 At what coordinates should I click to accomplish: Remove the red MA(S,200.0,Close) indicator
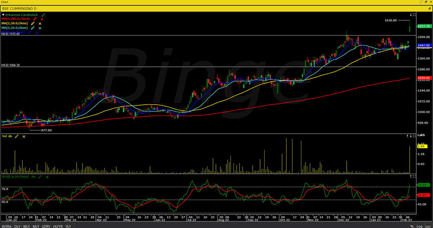[42, 19]
